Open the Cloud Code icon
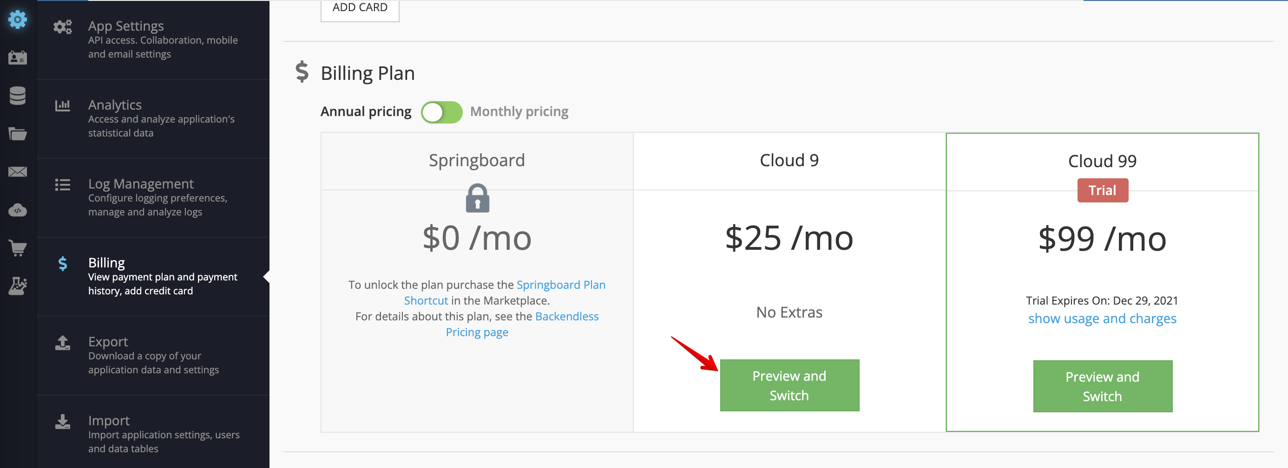The image size is (1288, 468). click(x=18, y=210)
